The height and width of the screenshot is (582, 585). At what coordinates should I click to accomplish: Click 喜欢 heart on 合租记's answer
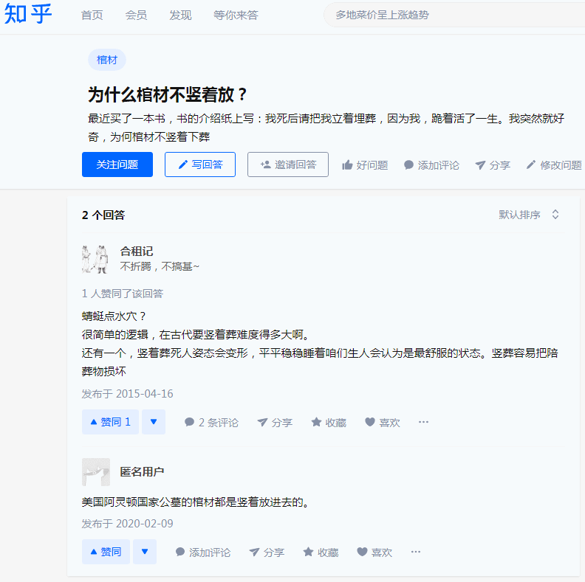point(383,423)
